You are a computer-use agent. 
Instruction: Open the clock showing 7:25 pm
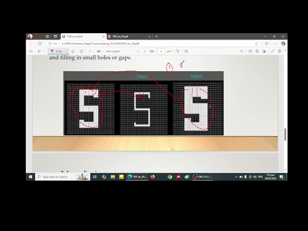[x=270, y=177]
